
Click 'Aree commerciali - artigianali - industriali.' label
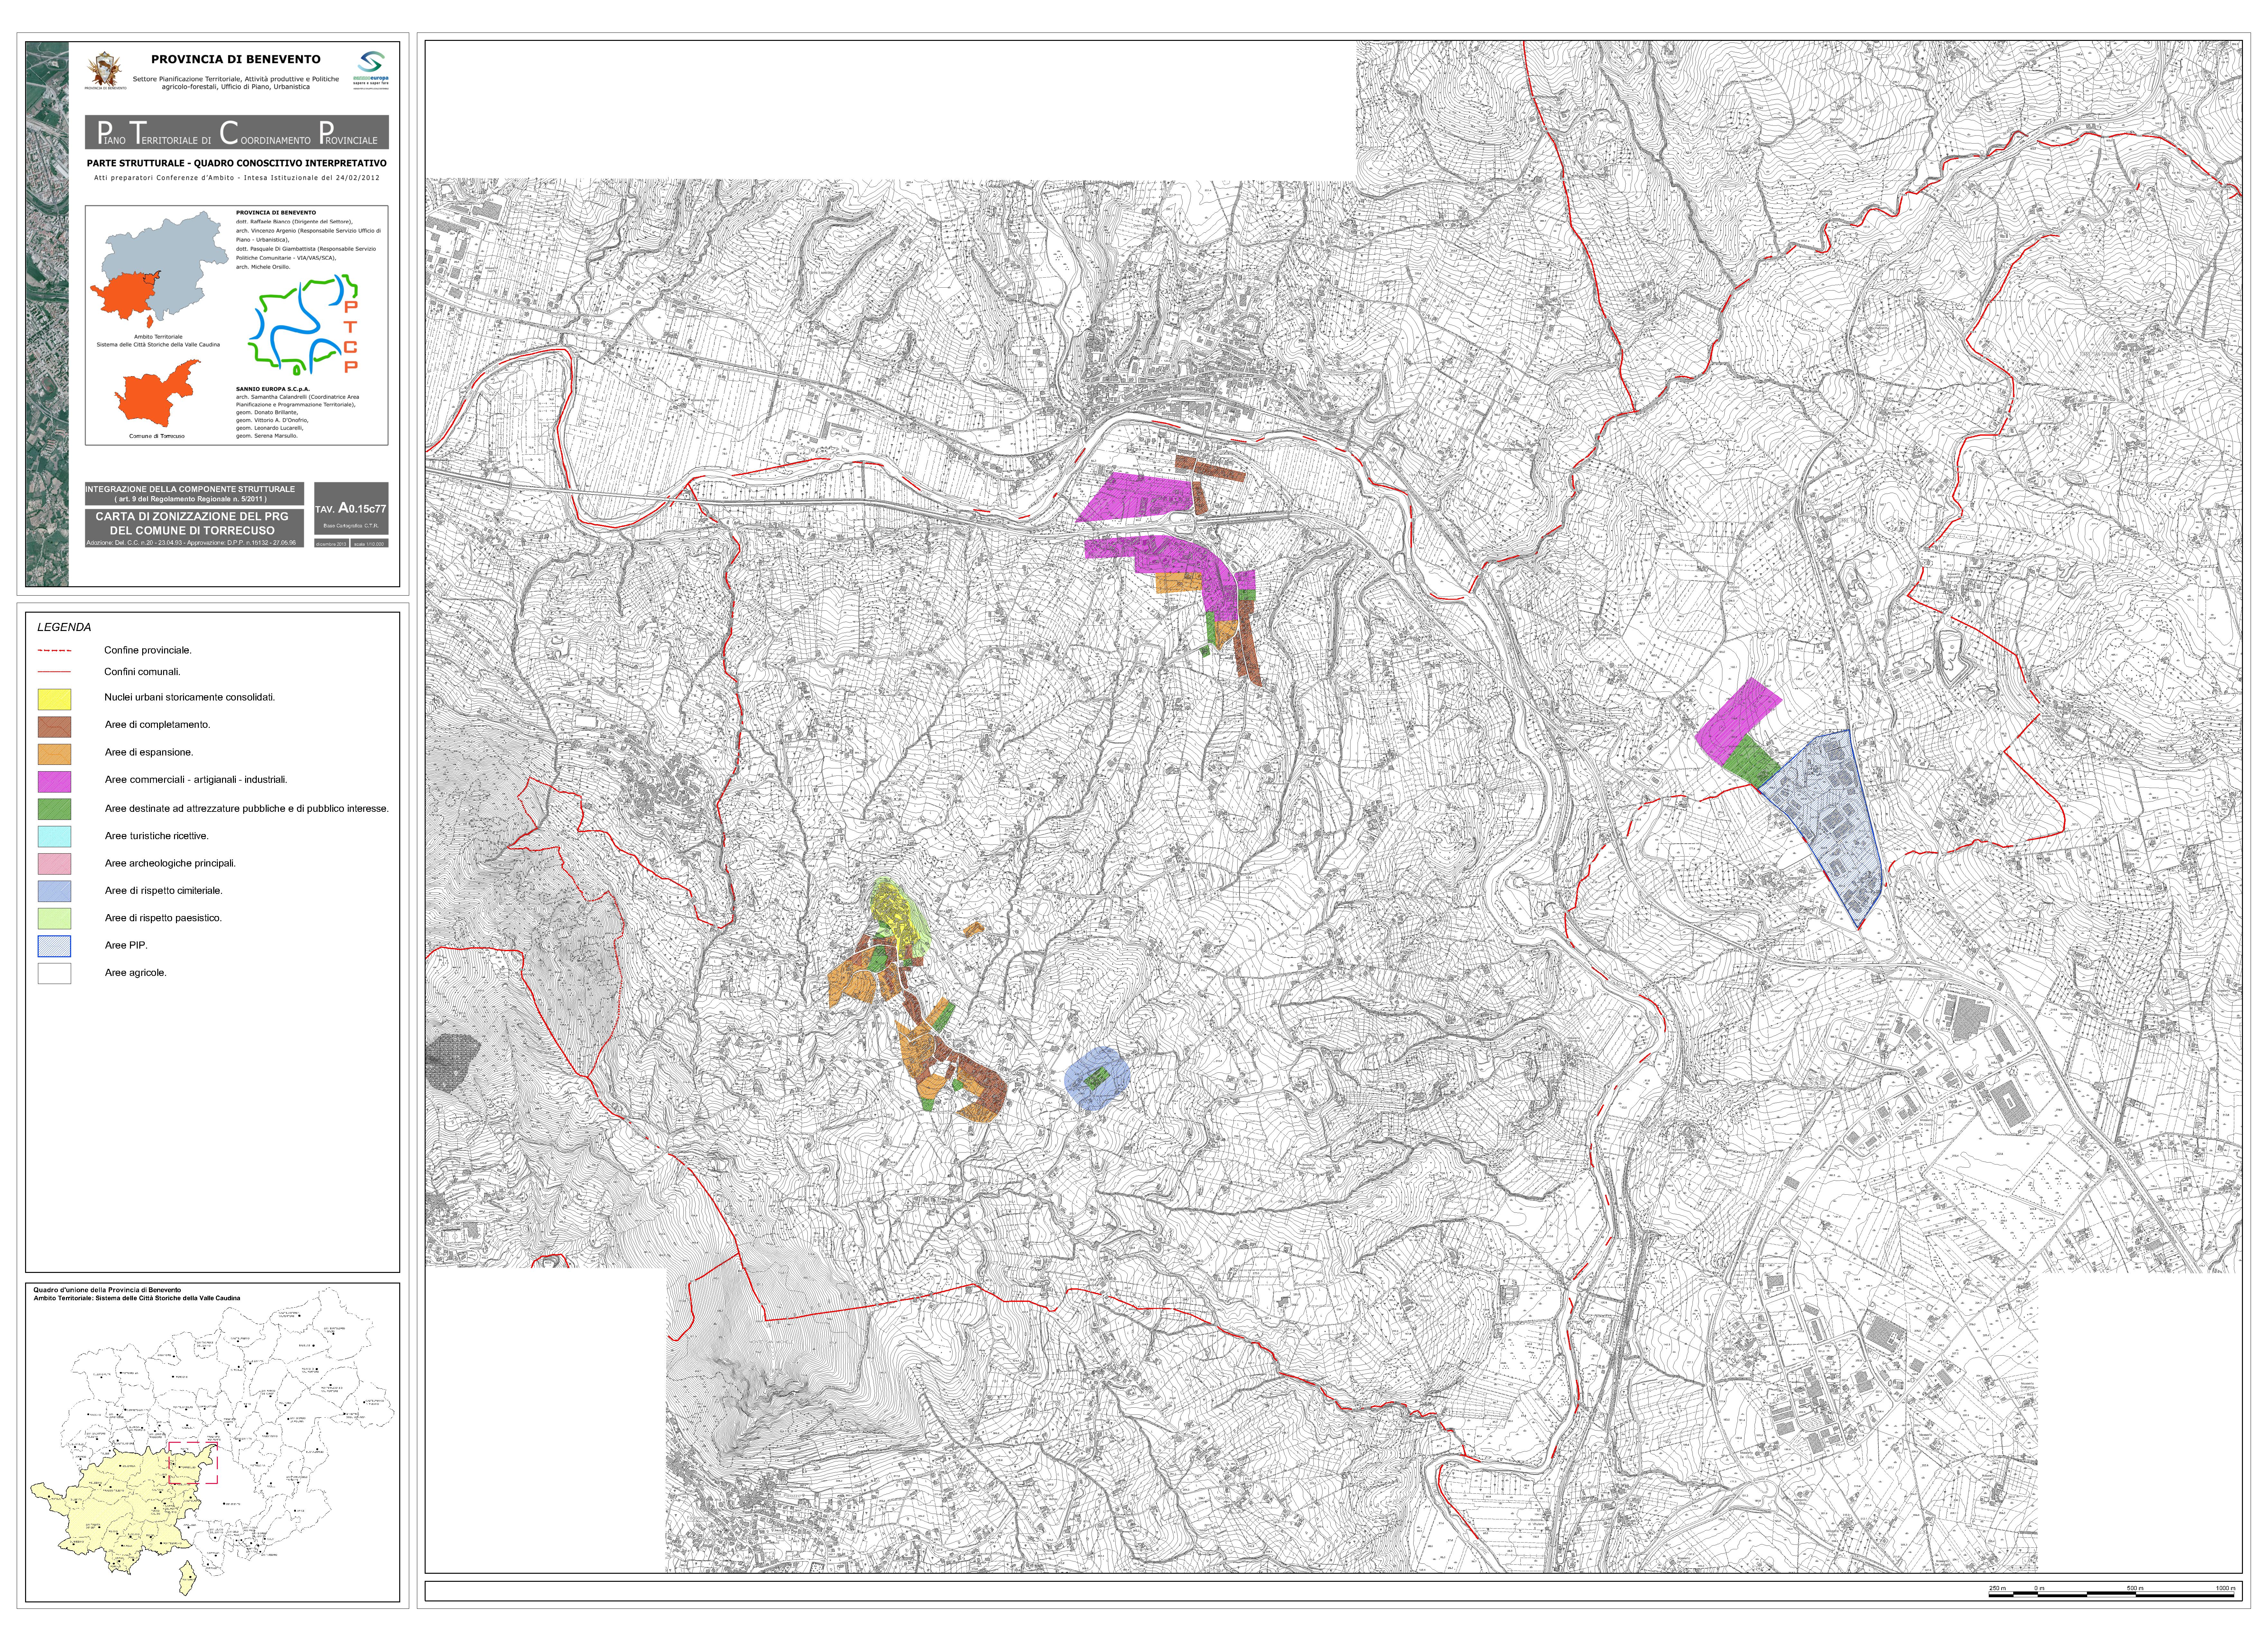click(x=196, y=780)
